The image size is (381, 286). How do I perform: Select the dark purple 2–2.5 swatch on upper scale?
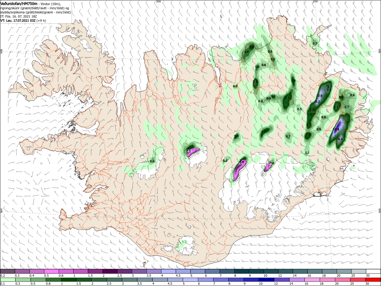[x=110, y=271]
